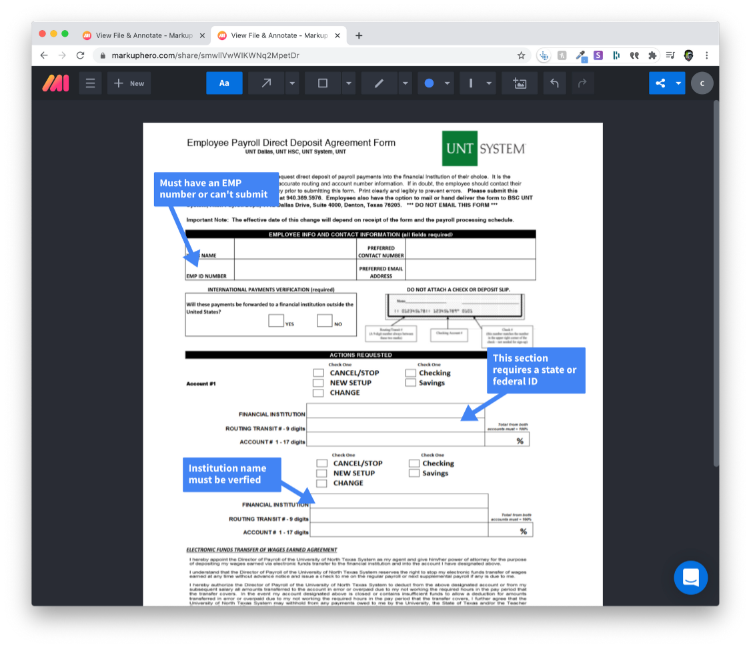The width and height of the screenshot is (751, 647).
Task: Select the Pen freehand tool
Action: pos(379,83)
